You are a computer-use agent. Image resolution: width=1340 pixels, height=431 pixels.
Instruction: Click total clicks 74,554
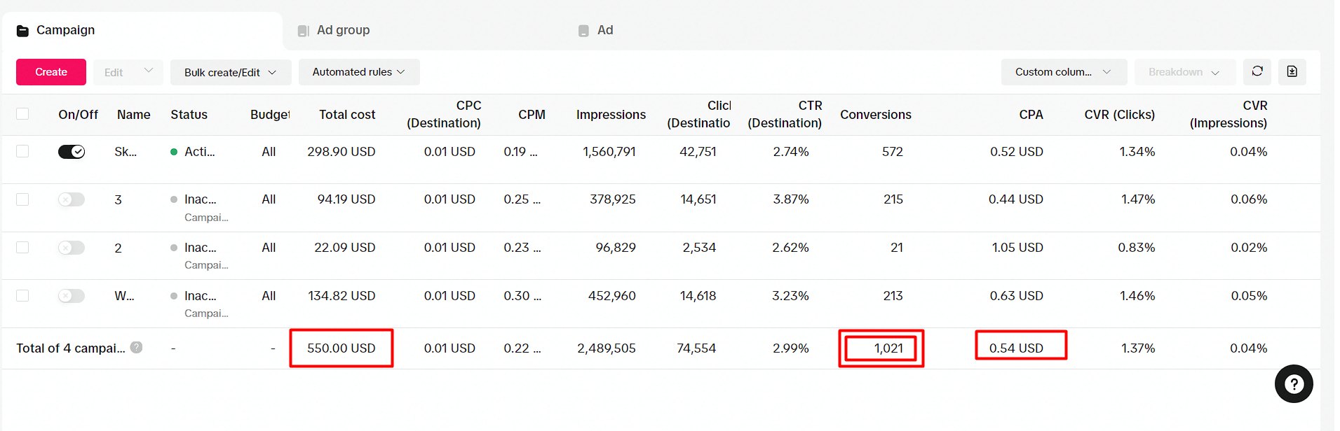(696, 348)
